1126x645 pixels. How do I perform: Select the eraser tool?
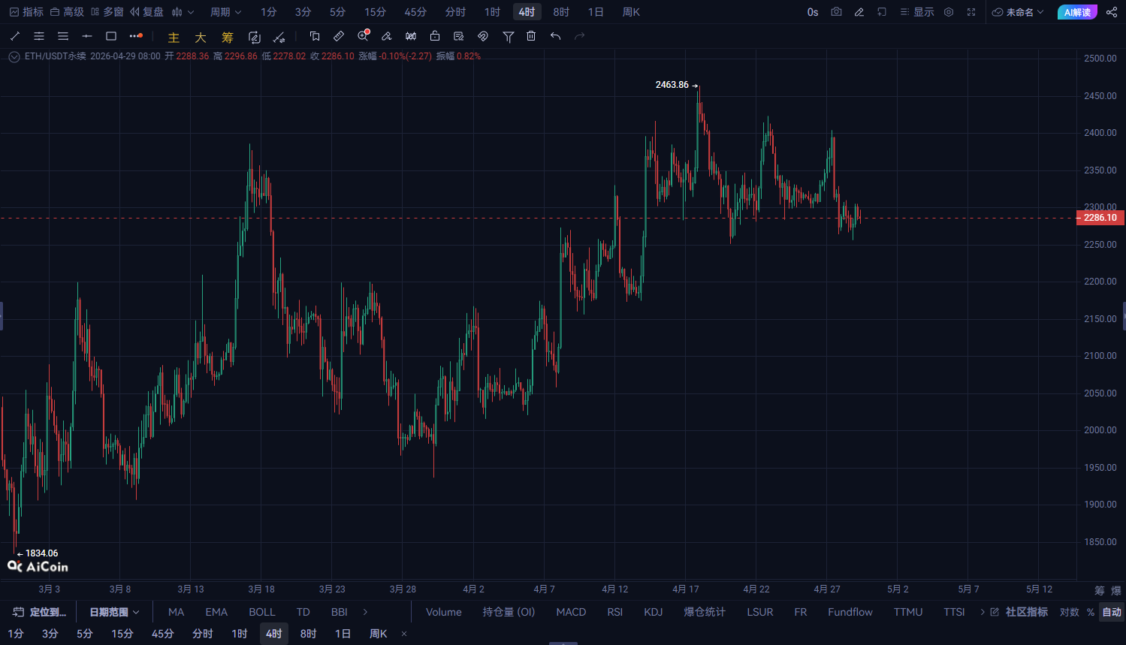click(x=387, y=36)
